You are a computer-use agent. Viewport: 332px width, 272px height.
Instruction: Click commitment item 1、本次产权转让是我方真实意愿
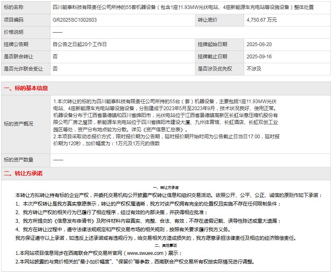[x=148, y=204]
